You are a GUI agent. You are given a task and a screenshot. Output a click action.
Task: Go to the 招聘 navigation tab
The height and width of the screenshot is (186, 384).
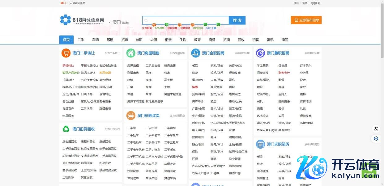[125, 40]
